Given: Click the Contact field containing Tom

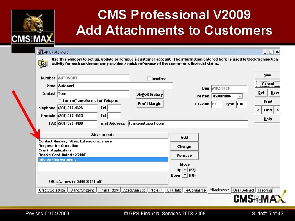Looking at the screenshot, I should tap(93, 94).
